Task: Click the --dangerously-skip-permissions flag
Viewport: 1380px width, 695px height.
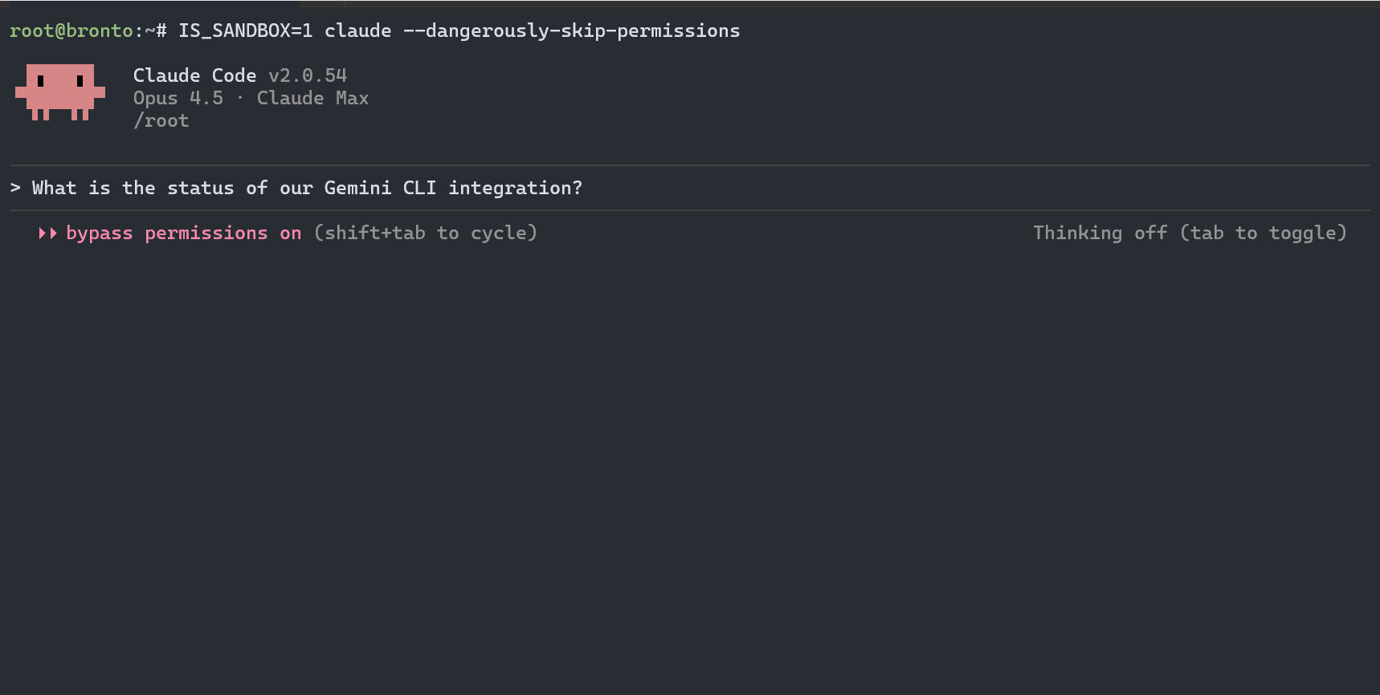Action: (x=571, y=30)
